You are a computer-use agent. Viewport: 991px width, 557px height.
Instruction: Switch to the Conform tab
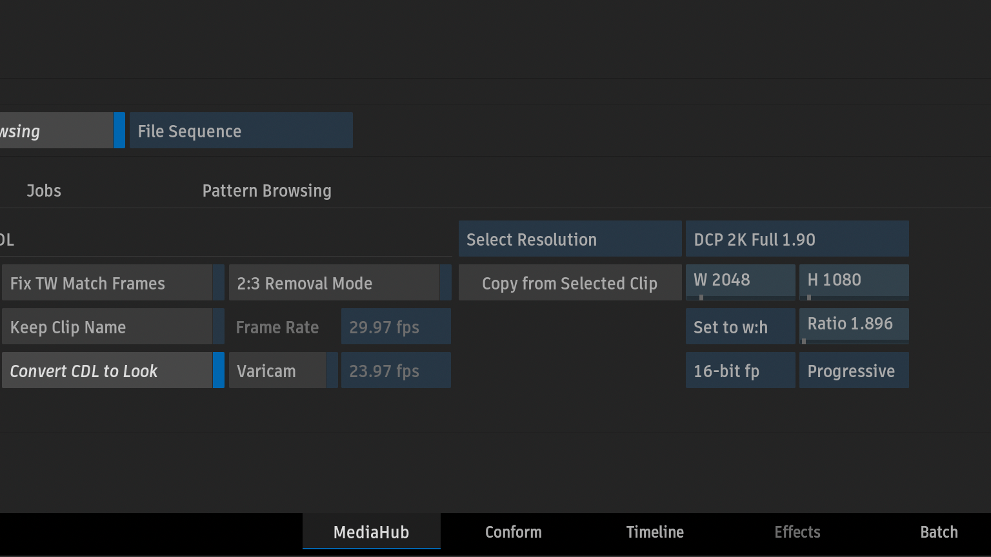coord(513,532)
